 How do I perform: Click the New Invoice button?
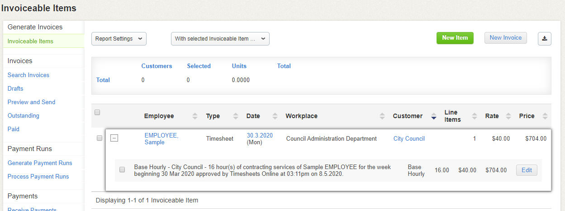(505, 38)
